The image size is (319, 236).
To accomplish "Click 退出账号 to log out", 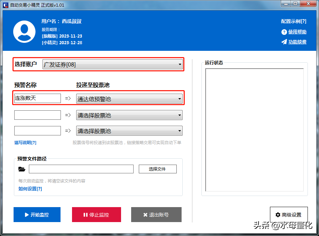I will [156, 215].
